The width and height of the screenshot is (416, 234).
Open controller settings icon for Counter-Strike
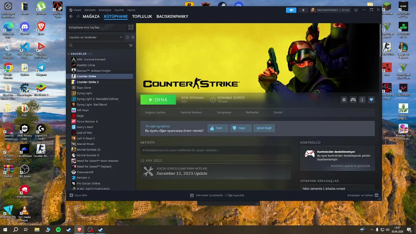[353, 100]
